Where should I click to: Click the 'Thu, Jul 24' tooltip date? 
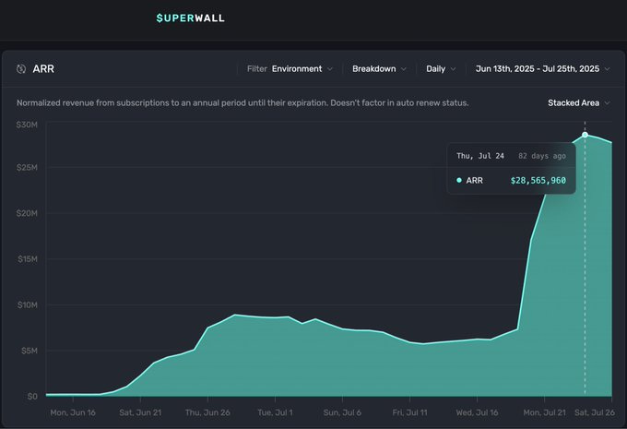click(x=480, y=156)
